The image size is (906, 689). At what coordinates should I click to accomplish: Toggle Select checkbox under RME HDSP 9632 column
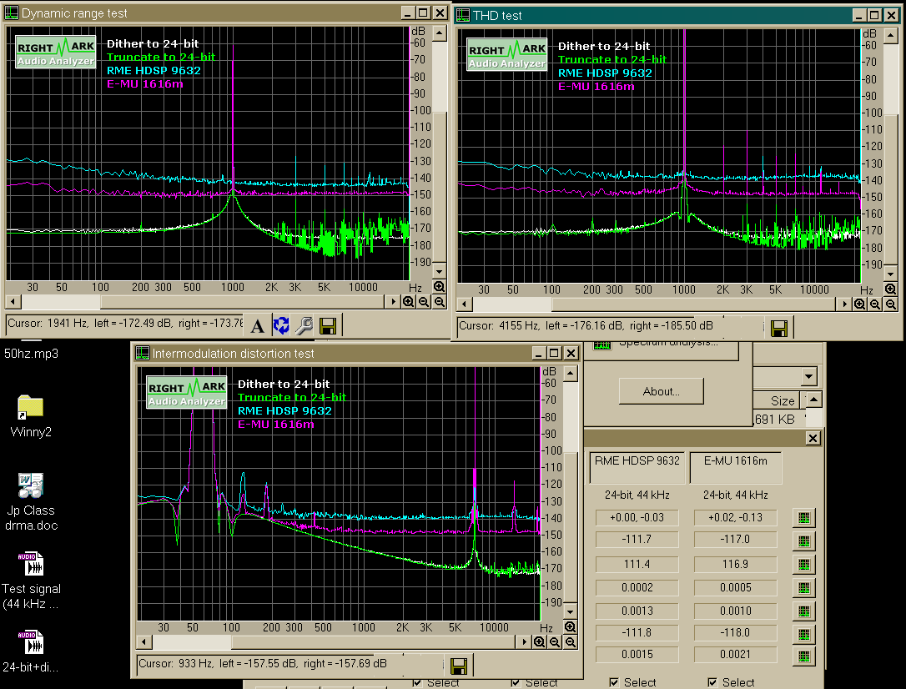coord(614,682)
